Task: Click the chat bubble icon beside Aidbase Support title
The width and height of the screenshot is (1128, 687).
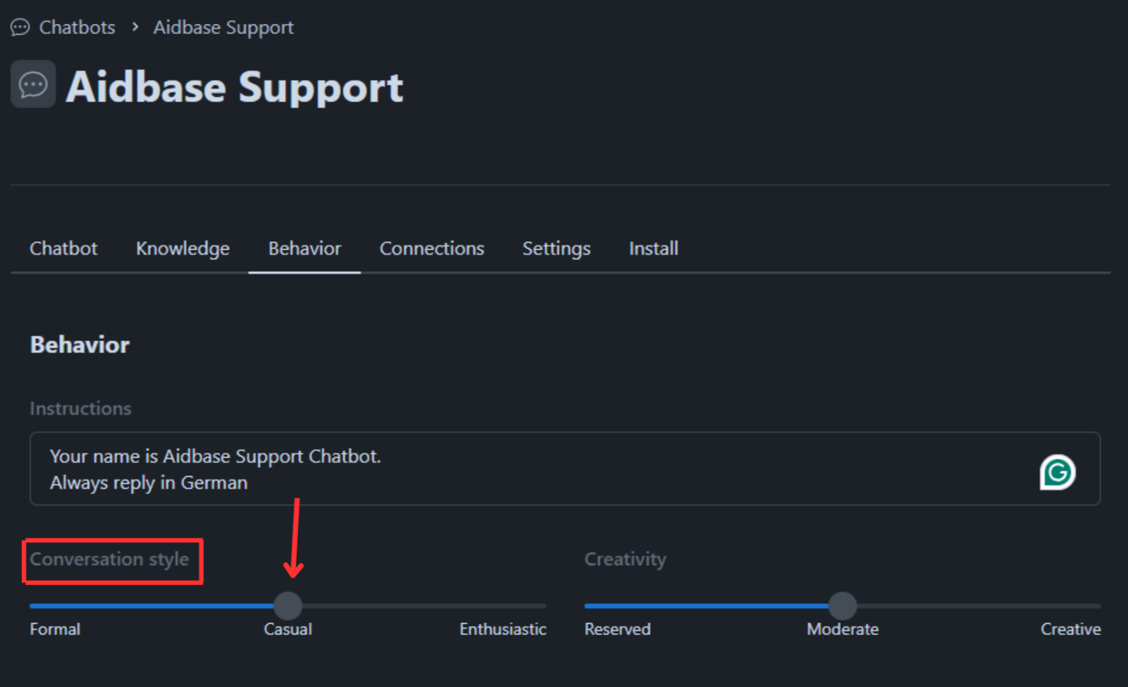Action: (33, 84)
